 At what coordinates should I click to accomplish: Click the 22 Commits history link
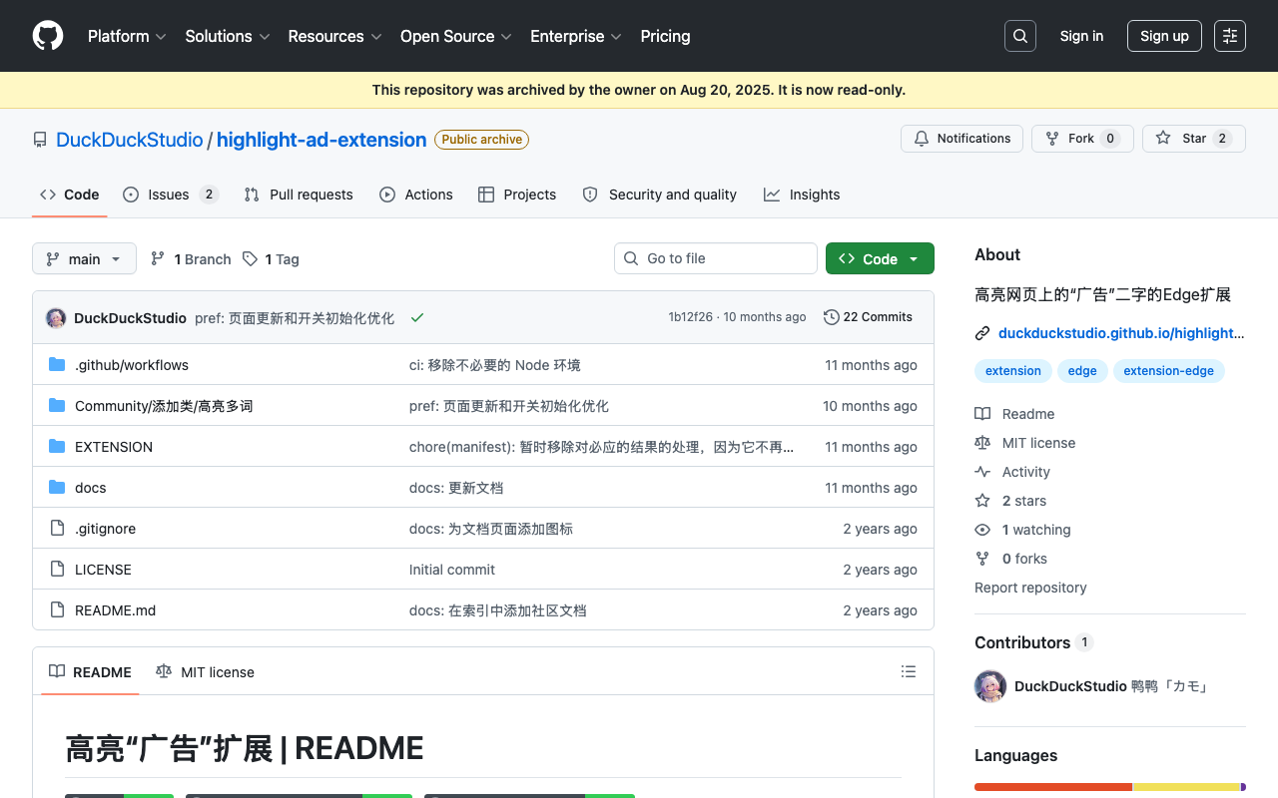pyautogui.click(x=868, y=317)
